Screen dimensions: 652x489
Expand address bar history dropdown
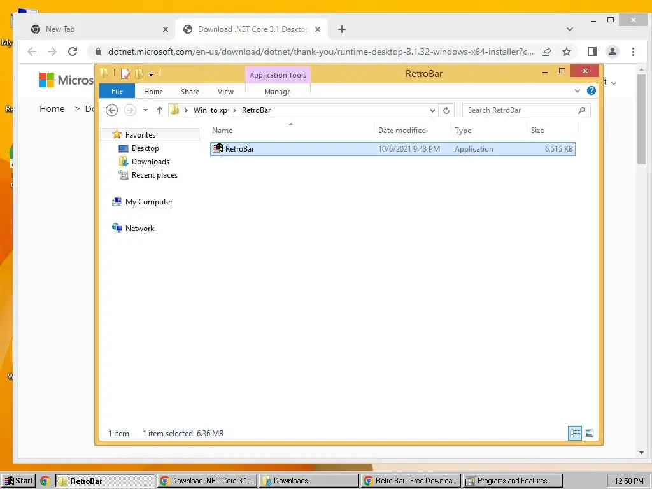(x=432, y=110)
